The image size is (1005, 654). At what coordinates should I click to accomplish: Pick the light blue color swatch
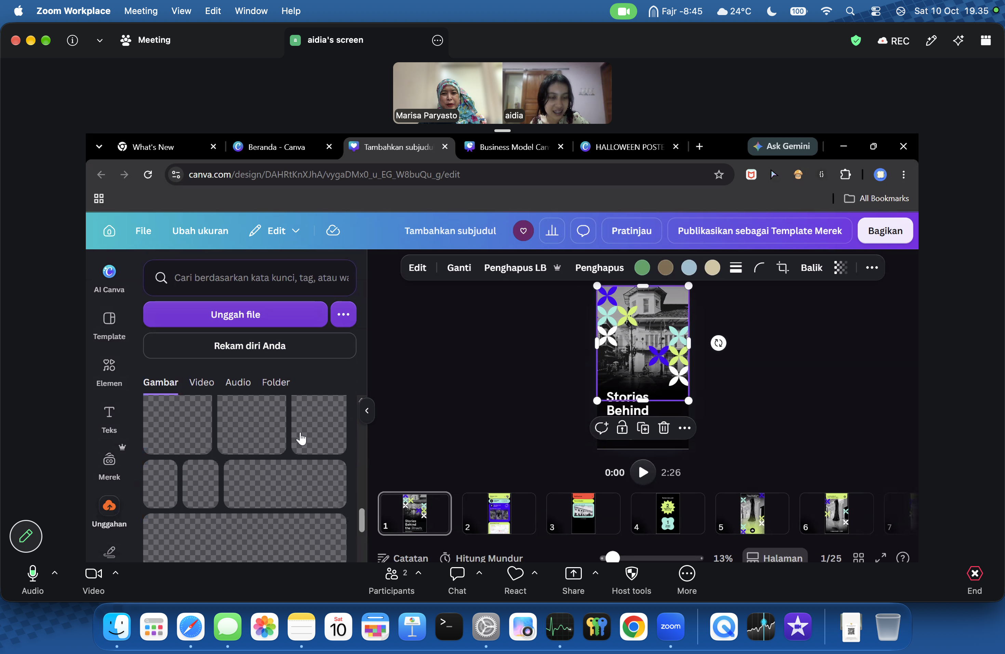click(689, 267)
